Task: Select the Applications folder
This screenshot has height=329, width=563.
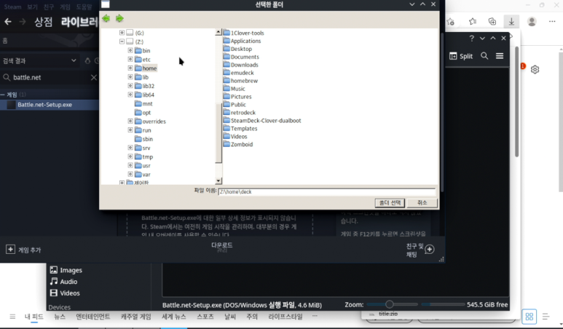Action: [242, 41]
